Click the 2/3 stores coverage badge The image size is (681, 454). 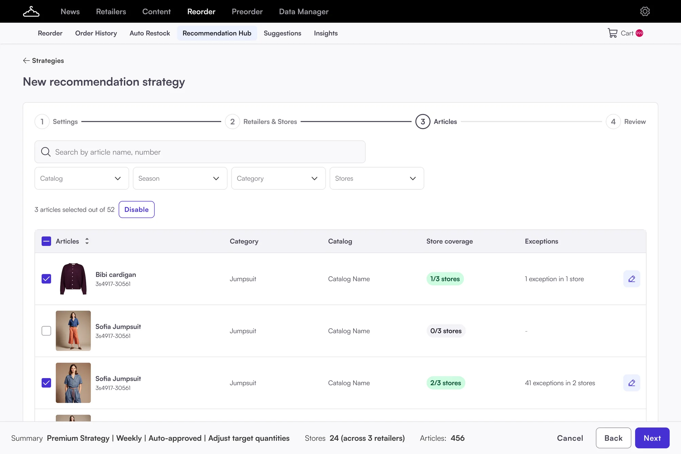click(446, 383)
